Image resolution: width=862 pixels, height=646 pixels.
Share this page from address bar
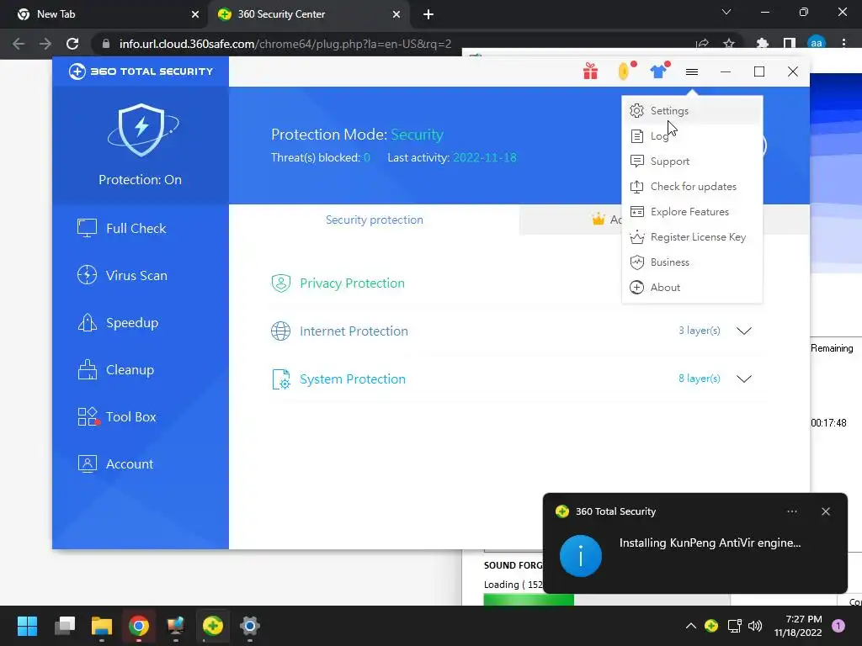(702, 44)
